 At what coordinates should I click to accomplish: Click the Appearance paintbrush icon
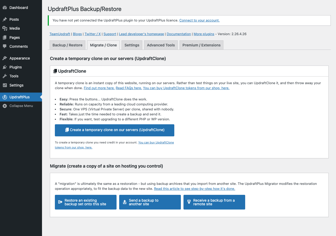tap(5, 58)
